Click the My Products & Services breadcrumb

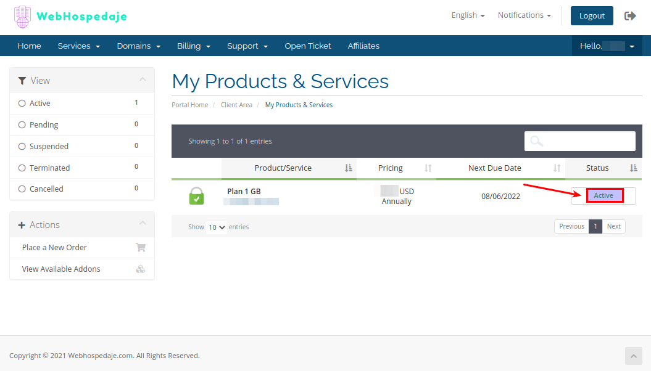tap(299, 105)
